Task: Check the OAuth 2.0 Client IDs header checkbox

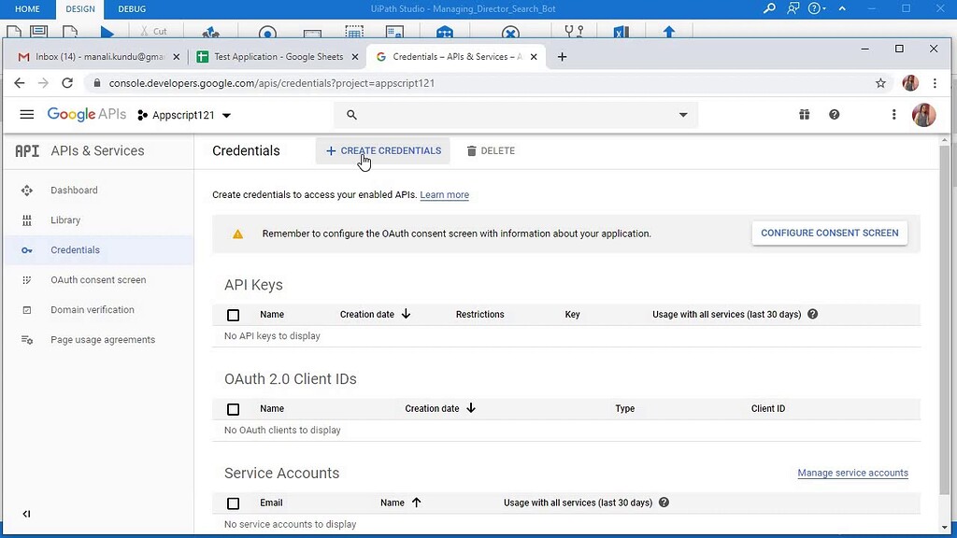Action: click(233, 409)
